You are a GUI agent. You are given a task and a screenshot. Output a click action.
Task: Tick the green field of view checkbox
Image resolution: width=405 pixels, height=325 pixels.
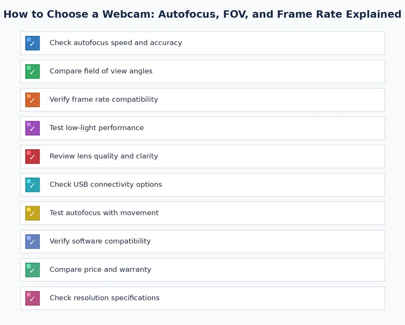[32, 71]
